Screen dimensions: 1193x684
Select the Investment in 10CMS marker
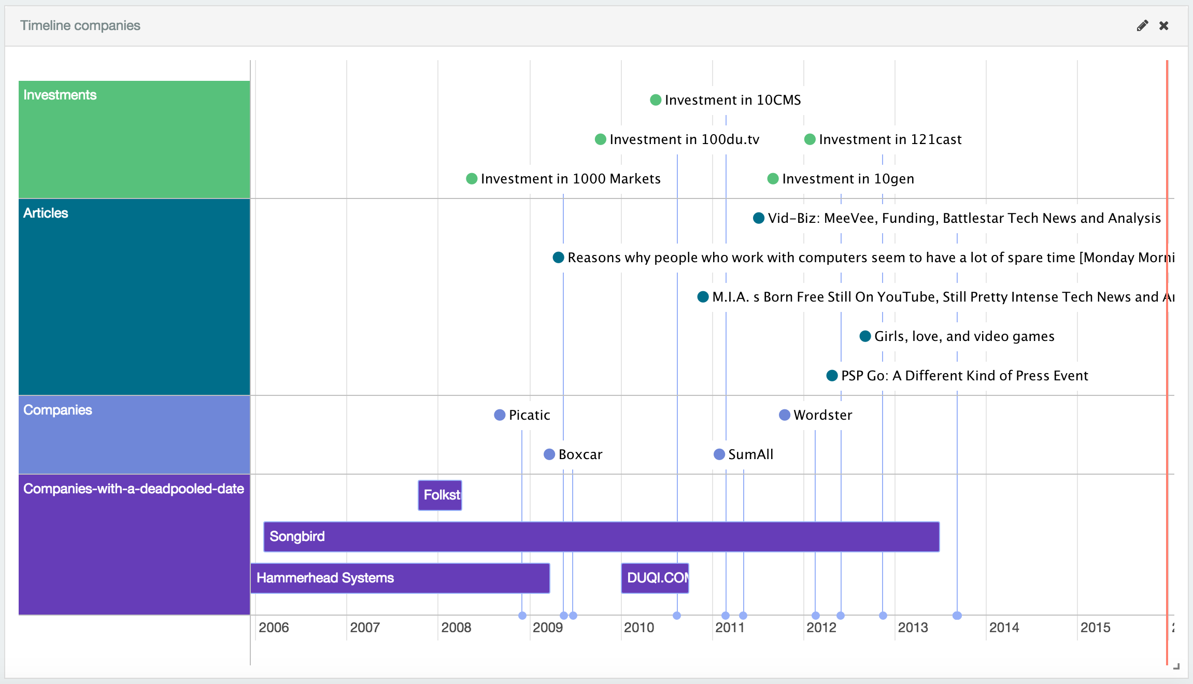[x=655, y=99]
